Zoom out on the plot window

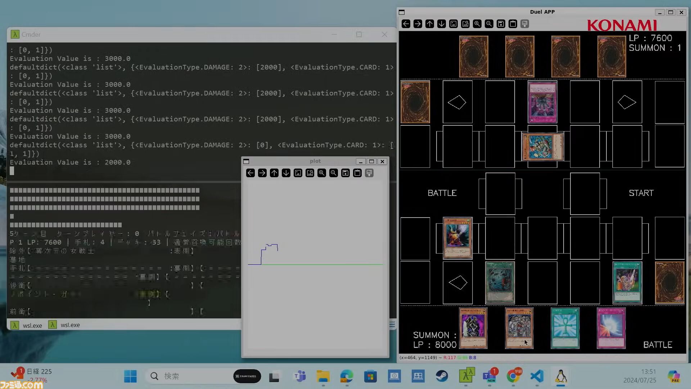[x=334, y=173]
